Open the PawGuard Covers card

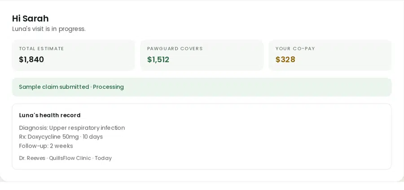click(202, 55)
